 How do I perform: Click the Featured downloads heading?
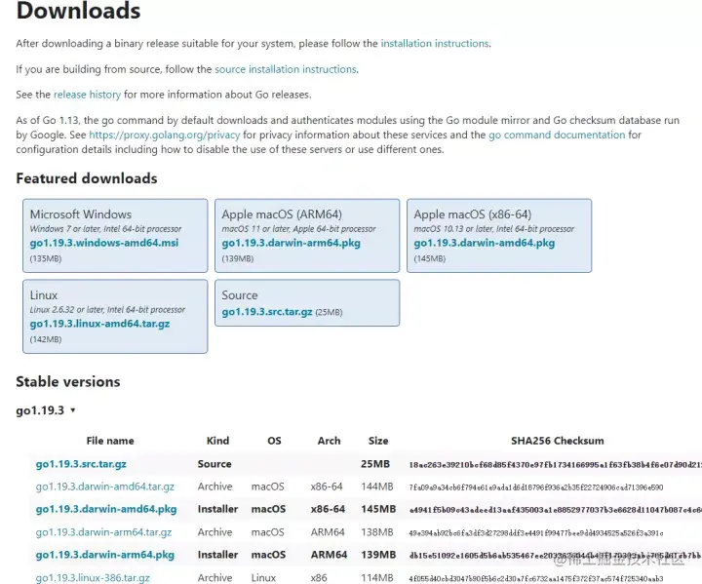(x=87, y=178)
